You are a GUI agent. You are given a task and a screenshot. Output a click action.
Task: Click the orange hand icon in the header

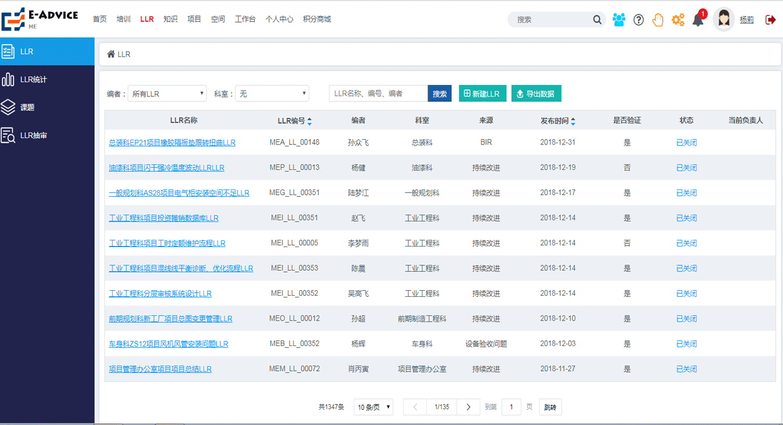(657, 20)
